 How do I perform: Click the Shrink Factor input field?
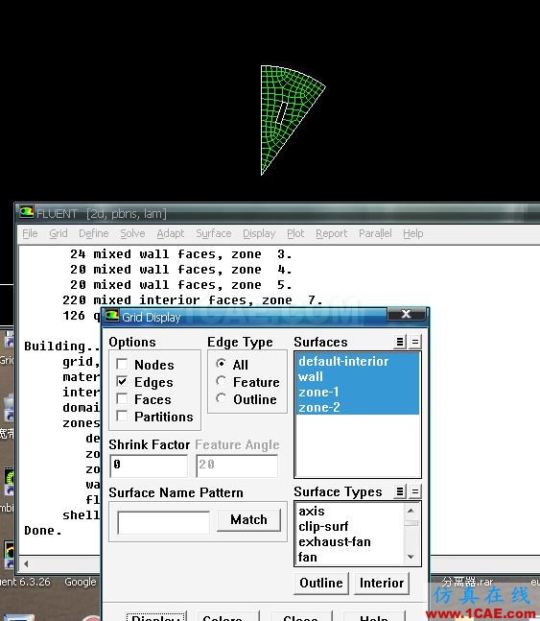[x=149, y=466]
